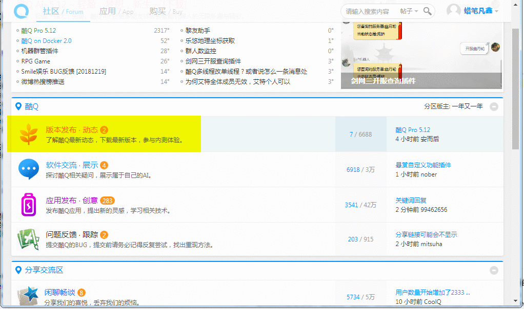This screenshot has width=524, height=309.
Task: Click the CoolQ logo icon
Action: point(22,11)
